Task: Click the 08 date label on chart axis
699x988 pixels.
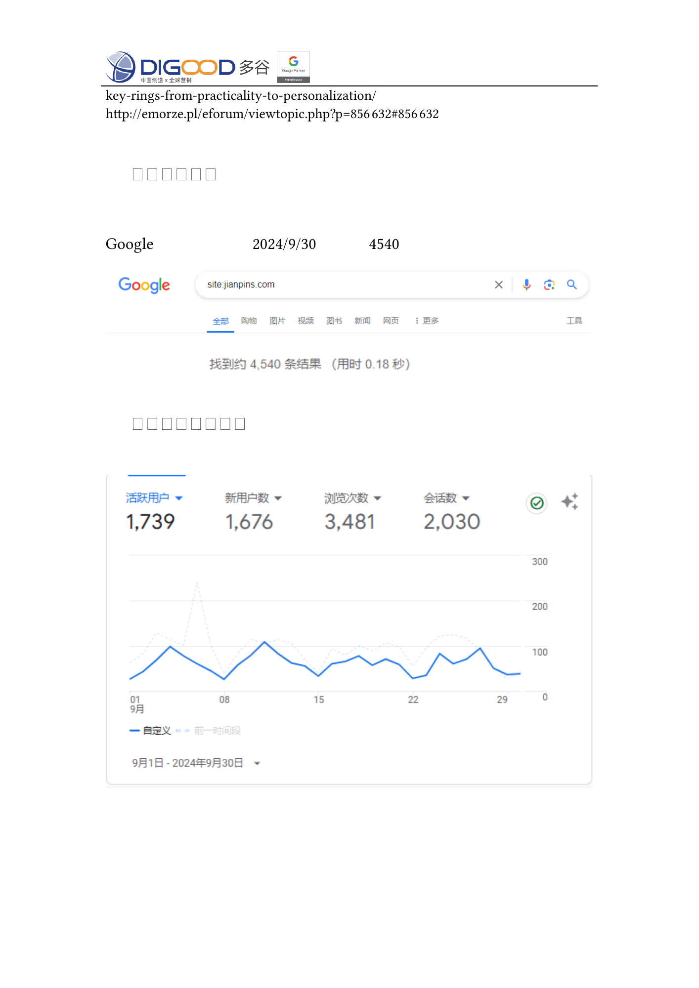Action: pyautogui.click(x=224, y=700)
